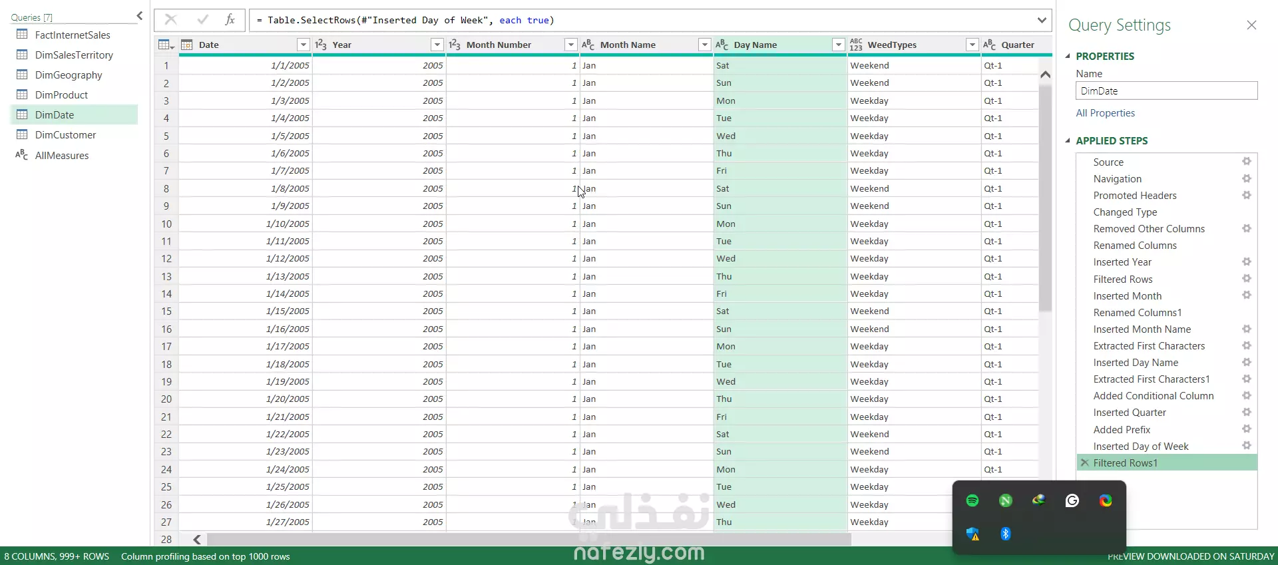
Task: Open Windows Security shield tray icon
Action: point(972,534)
